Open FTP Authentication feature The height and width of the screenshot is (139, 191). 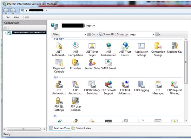[59, 88]
